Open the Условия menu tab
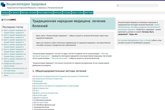This screenshot has height=110, width=165. click(67, 13)
